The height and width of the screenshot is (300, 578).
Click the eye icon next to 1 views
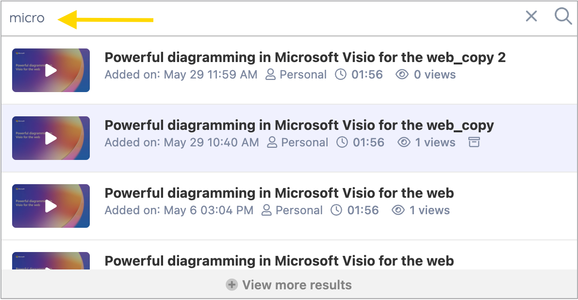coord(404,142)
